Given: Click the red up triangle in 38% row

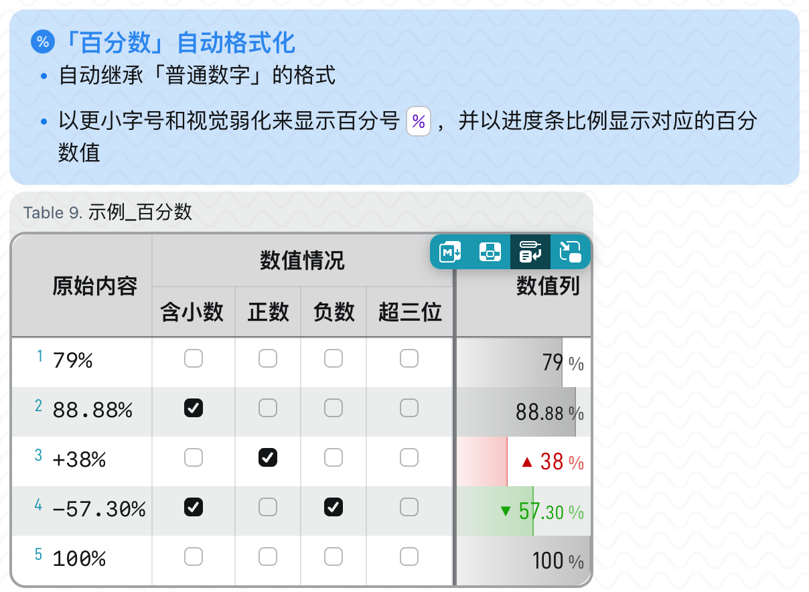Looking at the screenshot, I should click(x=527, y=461).
